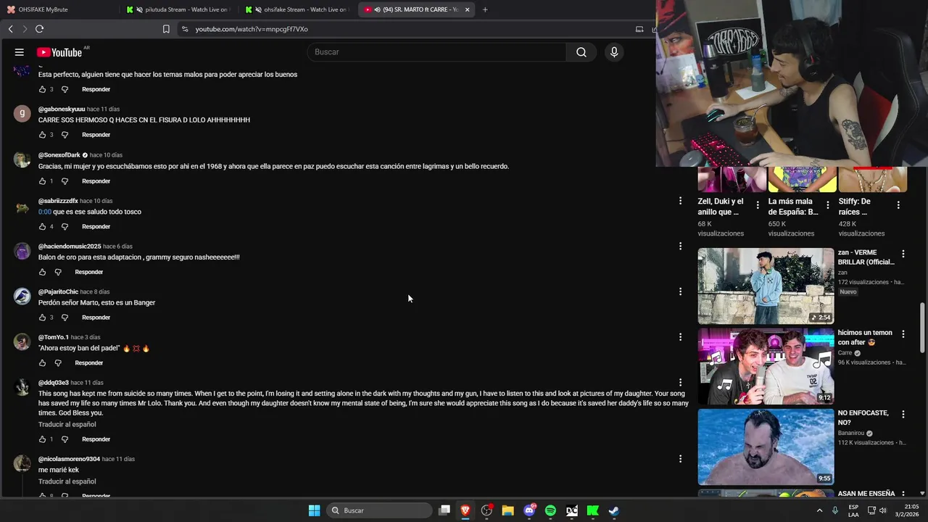
Task: Like the @gaboneskyuuu comment
Action: [x=42, y=135]
